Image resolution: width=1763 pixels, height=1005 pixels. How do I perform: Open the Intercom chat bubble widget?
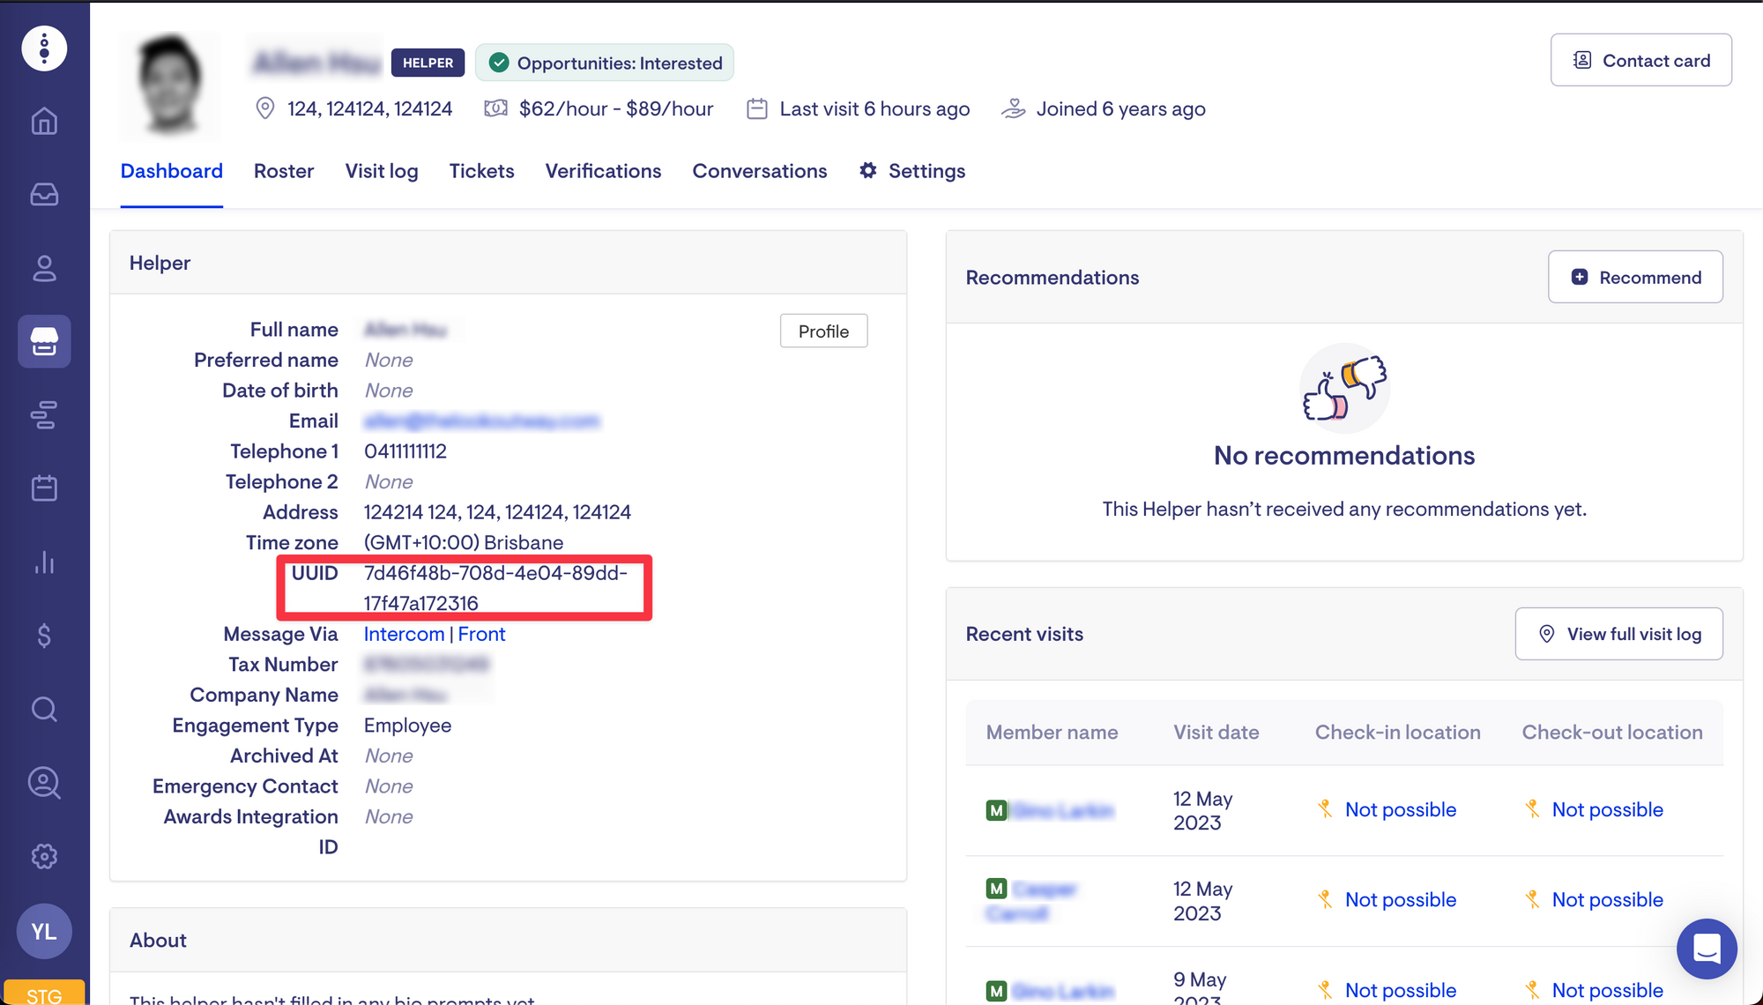1707,949
